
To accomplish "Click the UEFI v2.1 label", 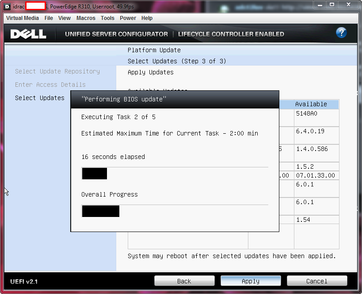I will point(24,282).
